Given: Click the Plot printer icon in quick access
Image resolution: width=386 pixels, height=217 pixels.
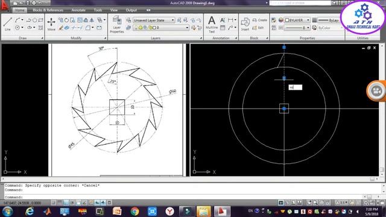Looking at the screenshot, I should tap(34, 3).
